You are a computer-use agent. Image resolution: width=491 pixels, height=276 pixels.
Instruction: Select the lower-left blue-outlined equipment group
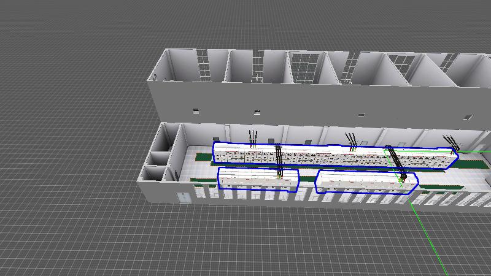(x=258, y=179)
